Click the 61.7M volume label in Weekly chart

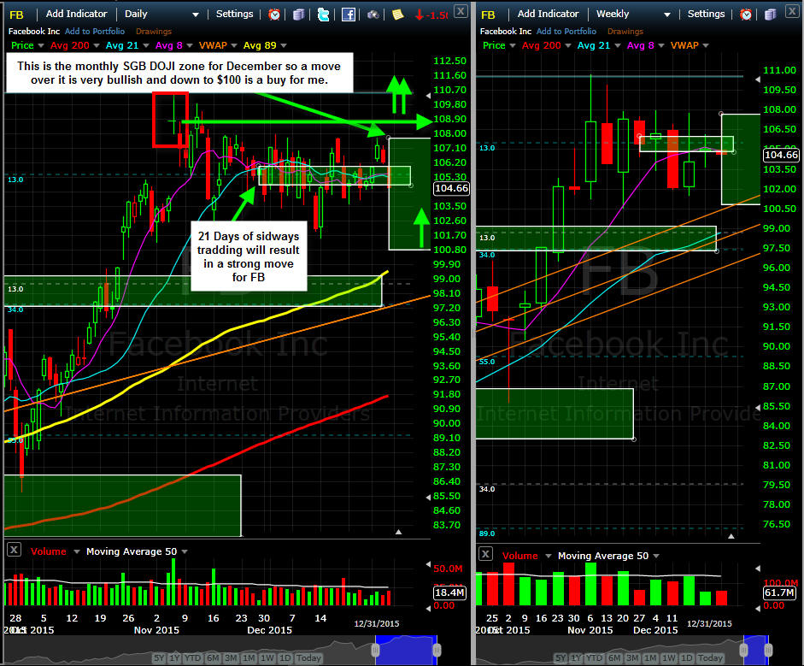pos(779,592)
